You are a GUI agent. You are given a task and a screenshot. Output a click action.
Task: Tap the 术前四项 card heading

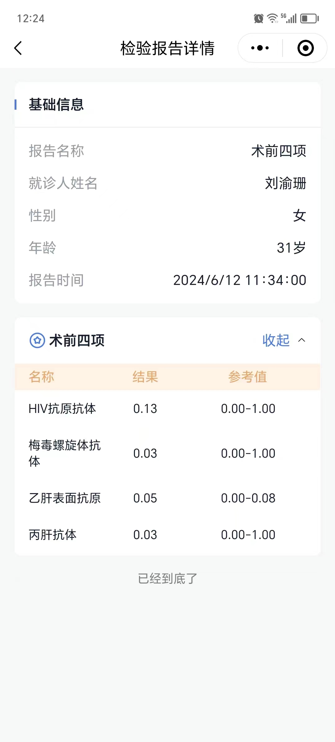tap(77, 340)
